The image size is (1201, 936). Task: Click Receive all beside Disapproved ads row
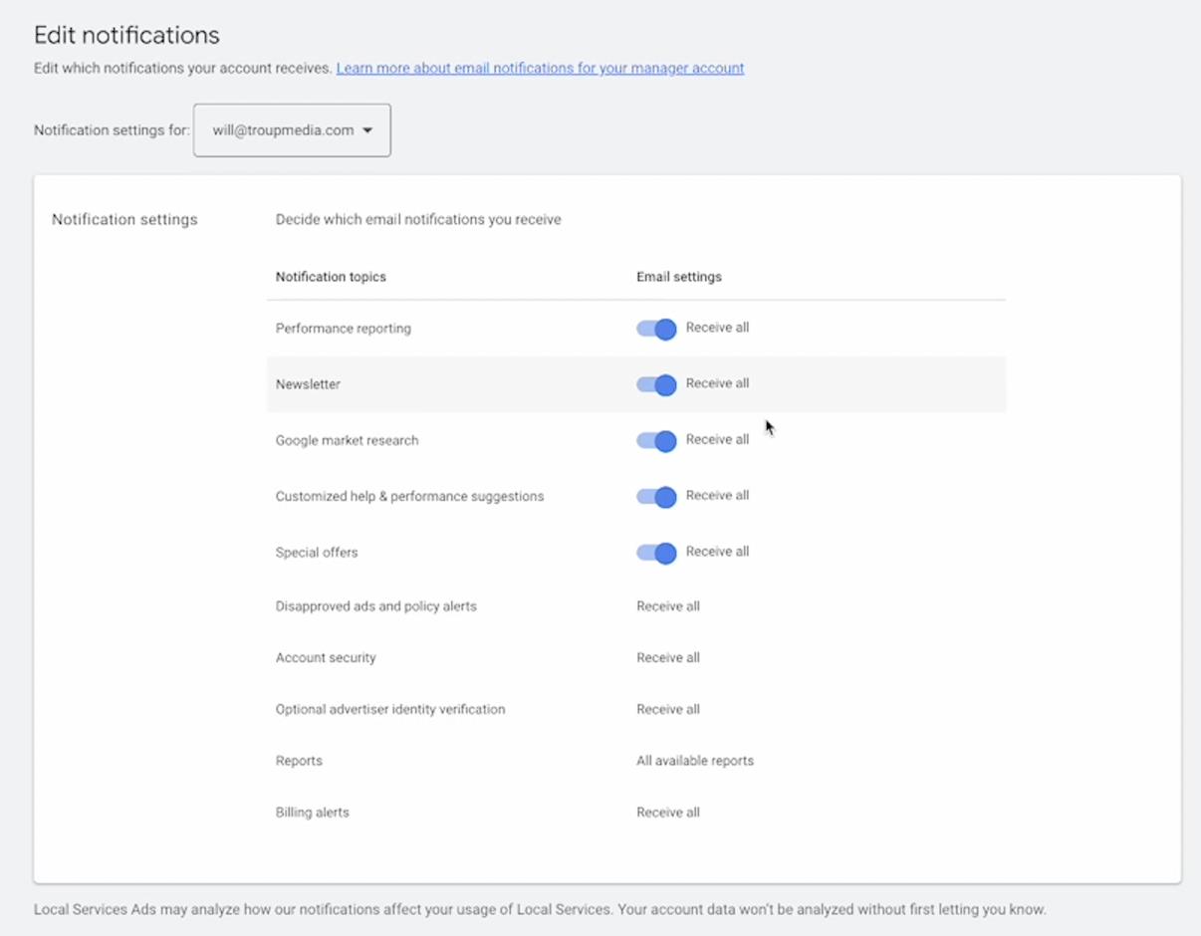[x=668, y=606]
